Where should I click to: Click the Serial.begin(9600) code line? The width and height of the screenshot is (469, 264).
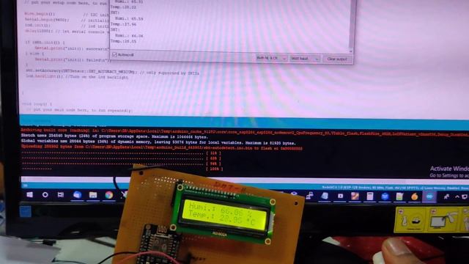[47, 20]
